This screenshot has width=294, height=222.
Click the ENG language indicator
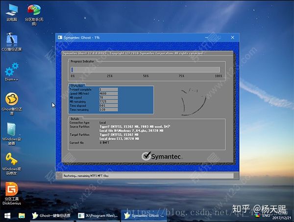click(x=266, y=215)
